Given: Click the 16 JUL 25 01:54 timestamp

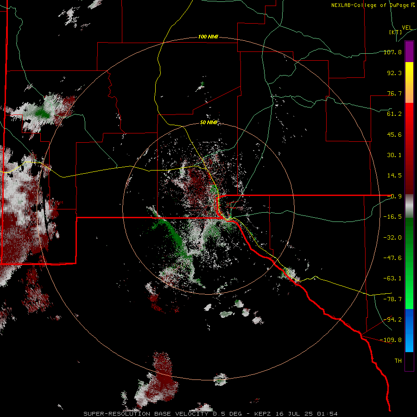Looking at the screenshot, I should tap(307, 414).
